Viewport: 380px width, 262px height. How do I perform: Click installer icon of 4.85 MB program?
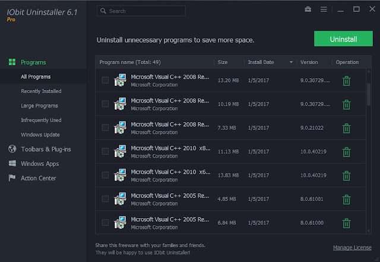click(120, 199)
